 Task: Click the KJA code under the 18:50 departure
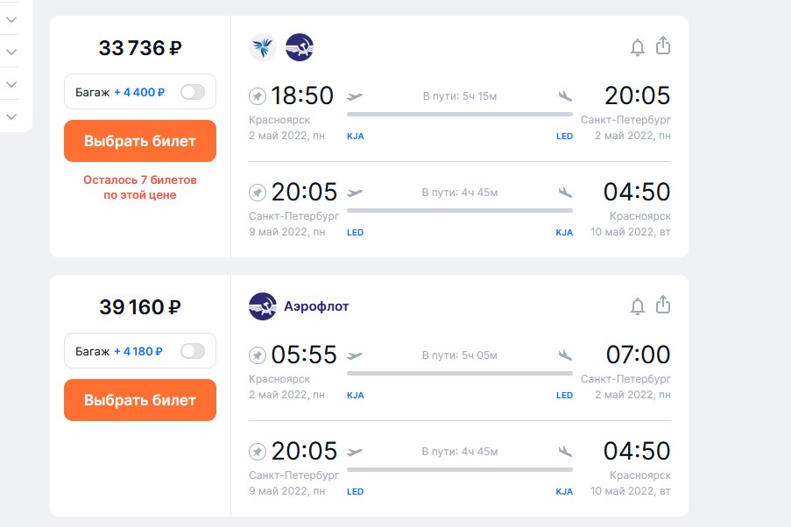[x=355, y=137]
